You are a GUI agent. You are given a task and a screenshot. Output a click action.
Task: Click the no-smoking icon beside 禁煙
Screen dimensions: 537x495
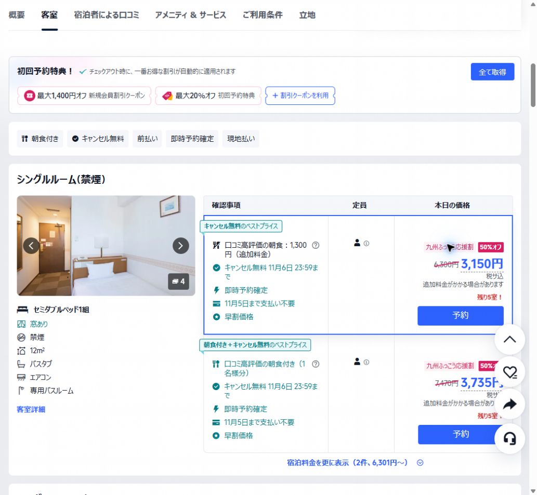tap(21, 337)
